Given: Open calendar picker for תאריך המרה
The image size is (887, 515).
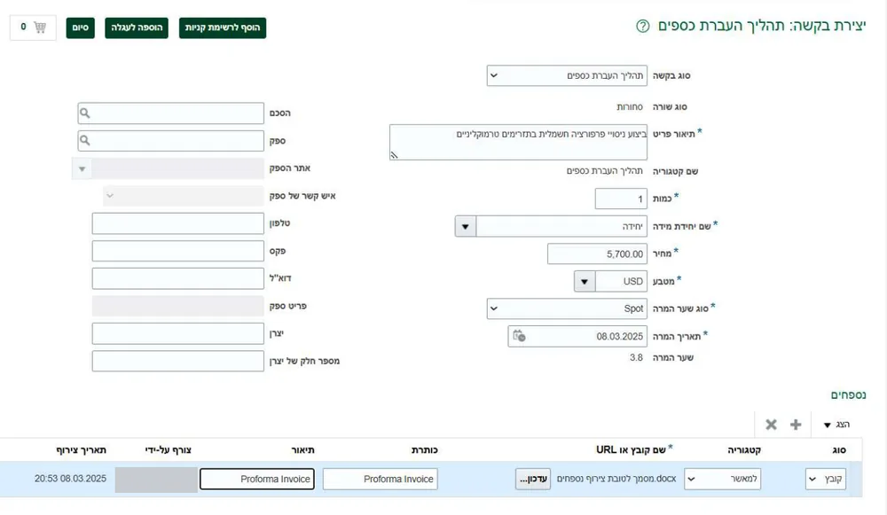Looking at the screenshot, I should pos(519,336).
